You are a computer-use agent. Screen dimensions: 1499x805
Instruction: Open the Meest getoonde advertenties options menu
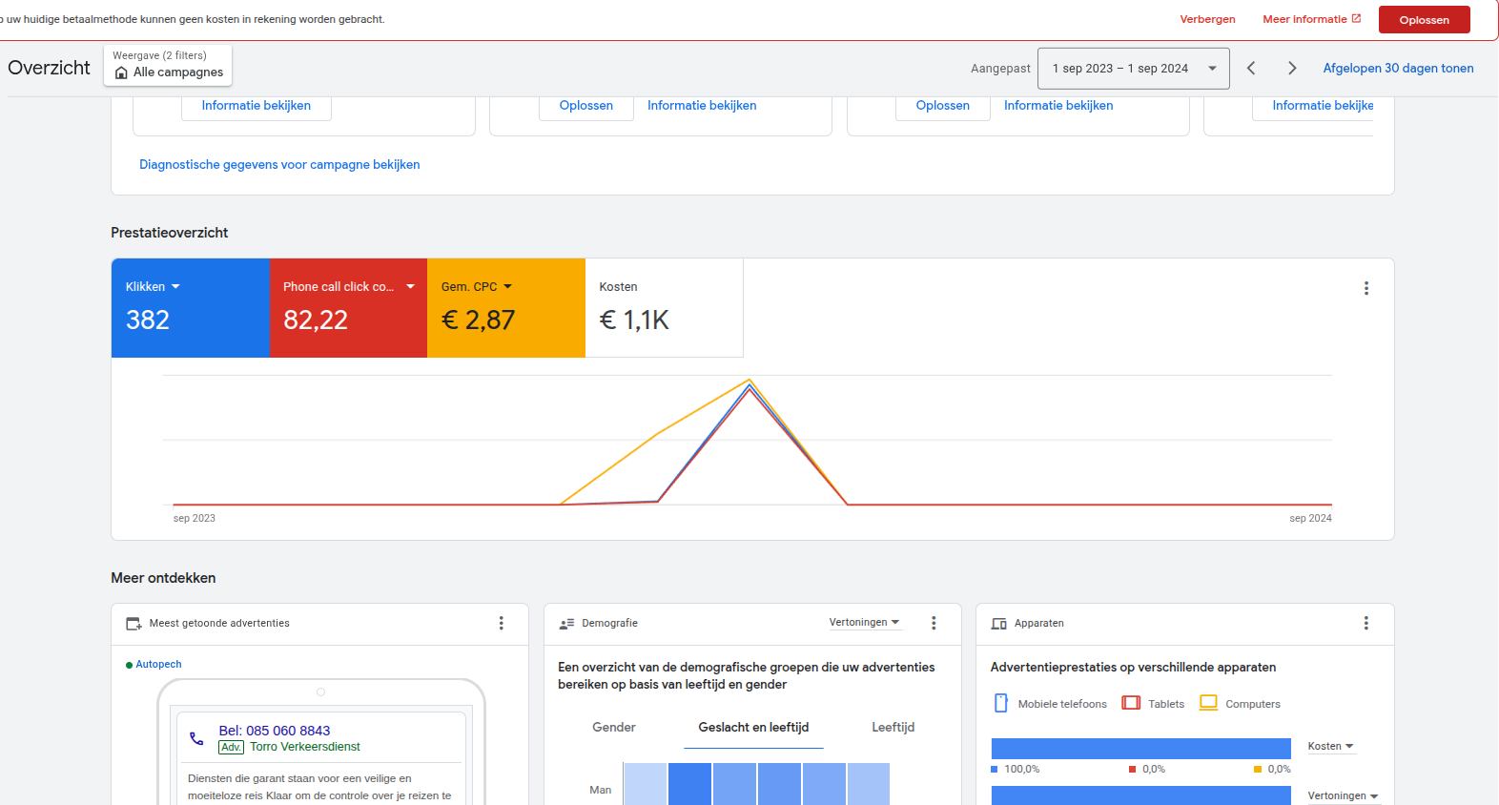(x=502, y=623)
